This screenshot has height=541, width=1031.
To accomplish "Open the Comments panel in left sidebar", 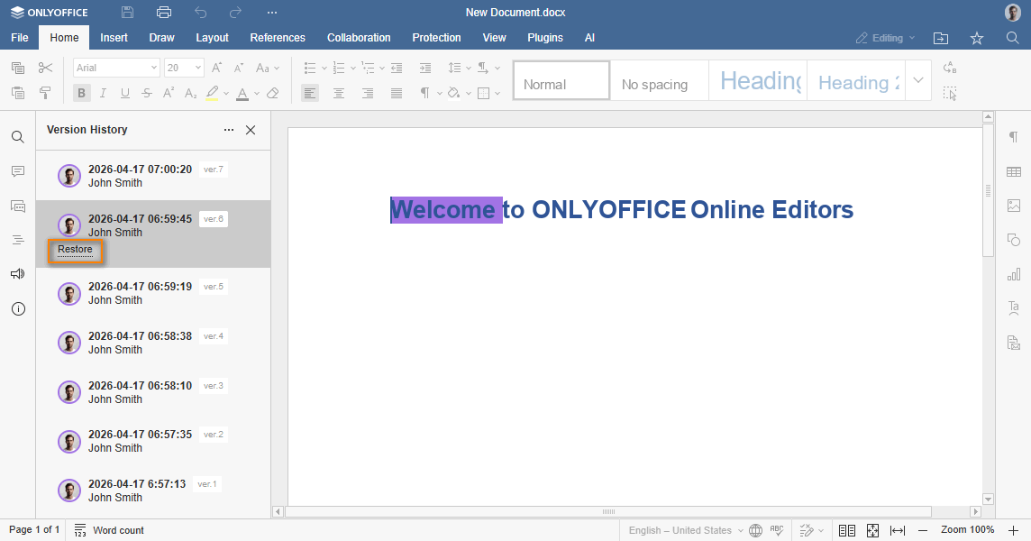I will click(18, 171).
